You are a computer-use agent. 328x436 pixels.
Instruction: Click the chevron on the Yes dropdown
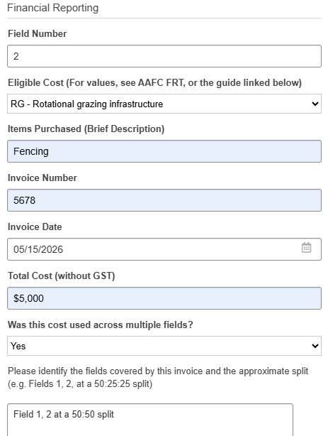[315, 346]
